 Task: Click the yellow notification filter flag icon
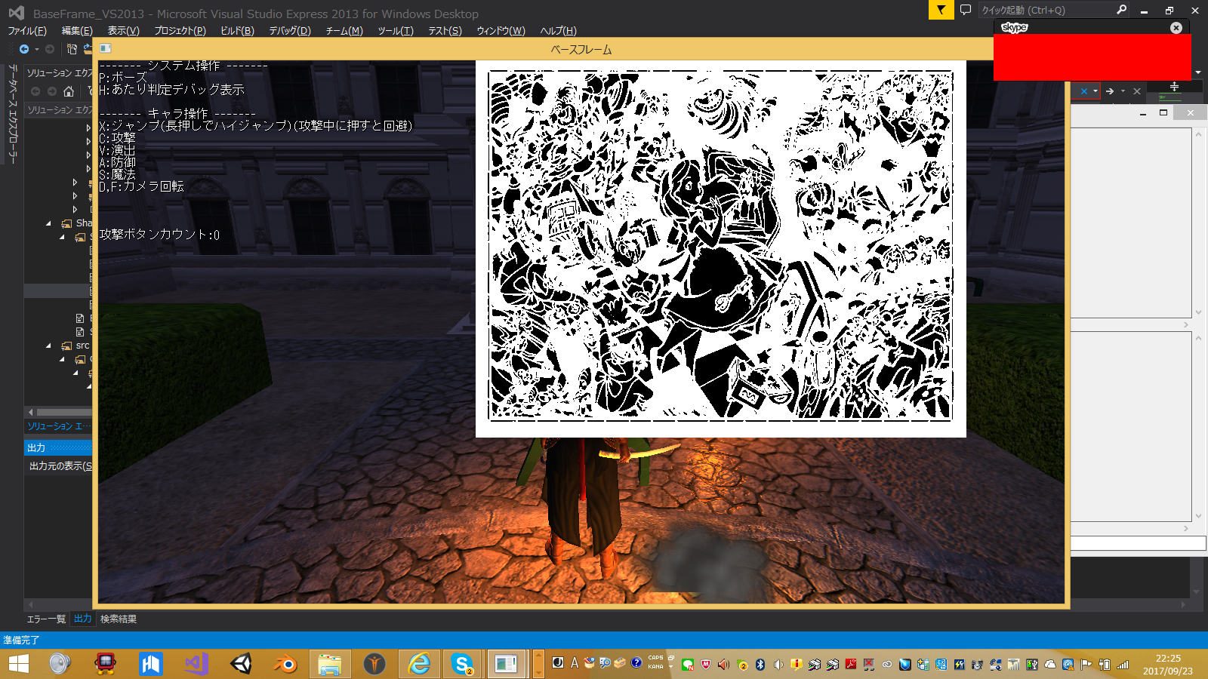pyautogui.click(x=941, y=10)
